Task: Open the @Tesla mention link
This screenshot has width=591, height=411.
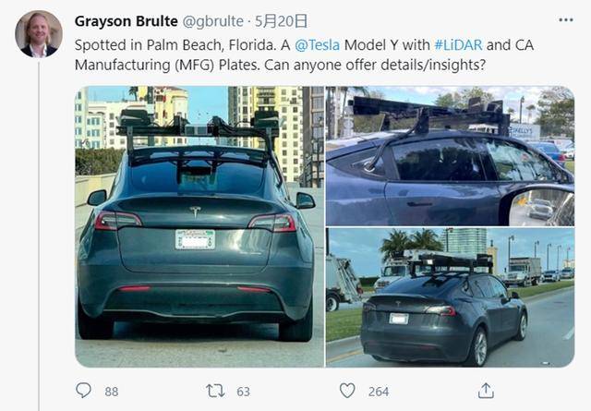Action: pos(317,45)
